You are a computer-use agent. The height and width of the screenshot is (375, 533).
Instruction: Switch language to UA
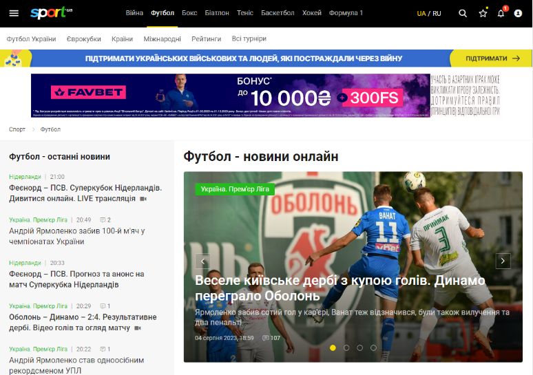point(421,13)
